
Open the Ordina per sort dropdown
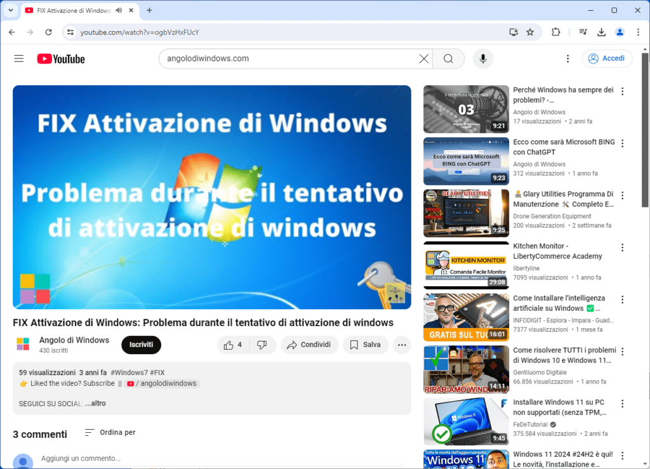pyautogui.click(x=110, y=433)
